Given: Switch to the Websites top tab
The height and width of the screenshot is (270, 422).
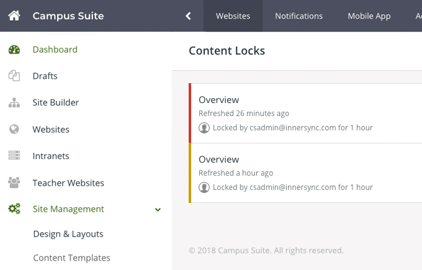Looking at the screenshot, I should pos(233,16).
